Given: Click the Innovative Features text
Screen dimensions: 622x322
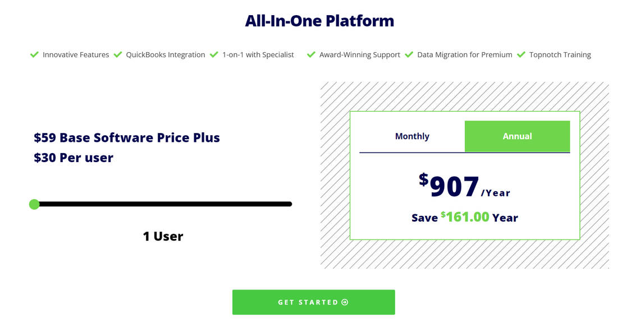Looking at the screenshot, I should [76, 55].
